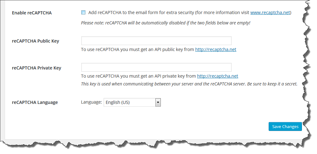Click the reCAPTCHA Public Key field

tap(156, 41)
